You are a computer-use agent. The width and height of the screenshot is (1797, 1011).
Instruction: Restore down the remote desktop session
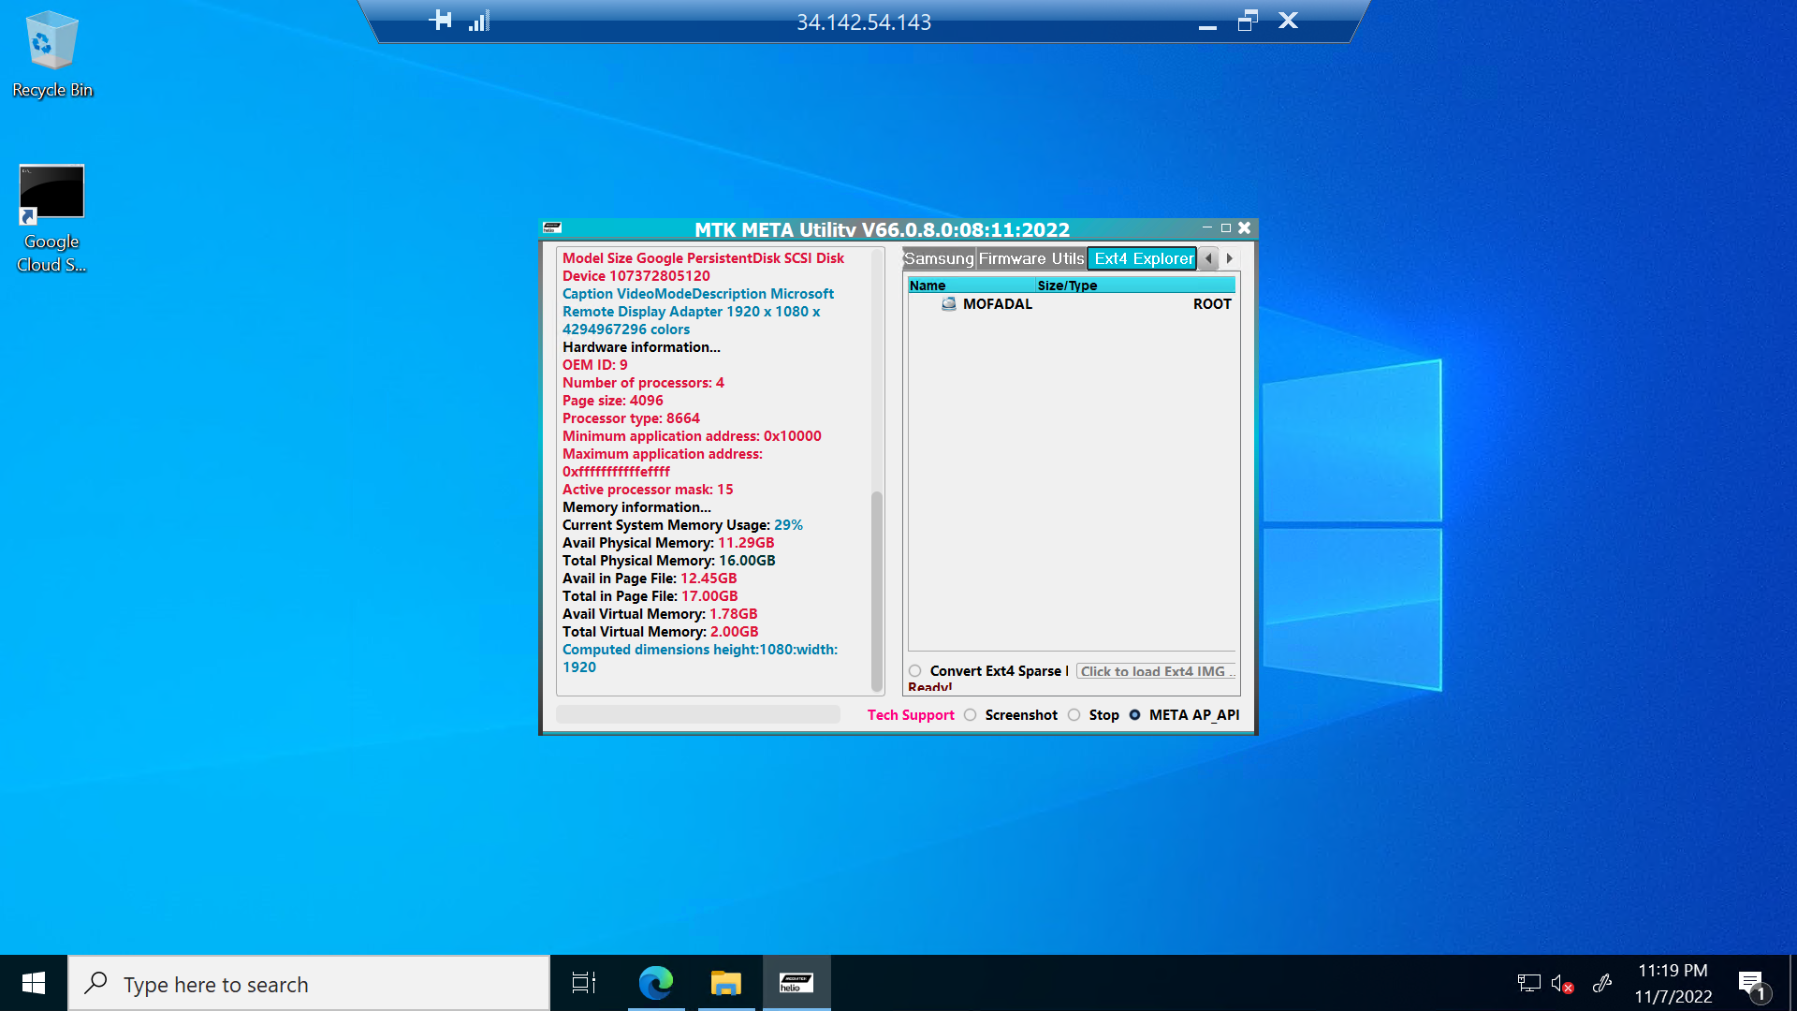pyautogui.click(x=1248, y=21)
